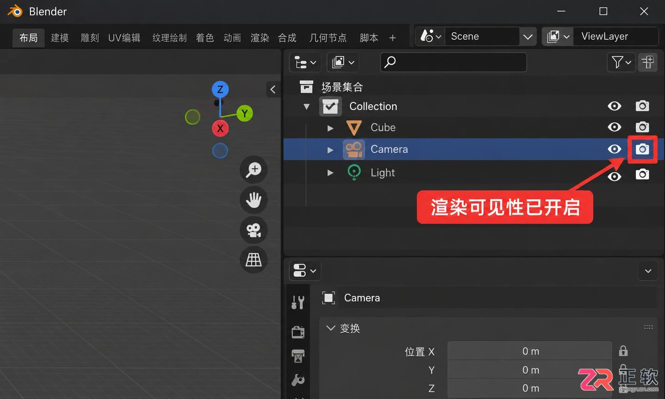Open the wrench properties tab
The height and width of the screenshot is (399, 665).
tap(298, 380)
